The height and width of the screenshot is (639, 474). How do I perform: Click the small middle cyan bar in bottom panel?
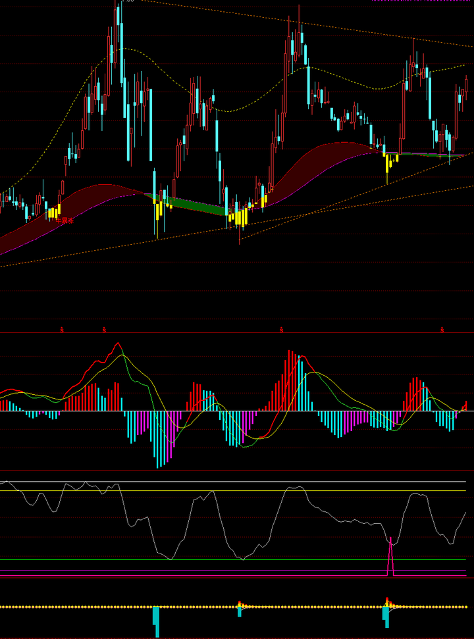[240, 611]
